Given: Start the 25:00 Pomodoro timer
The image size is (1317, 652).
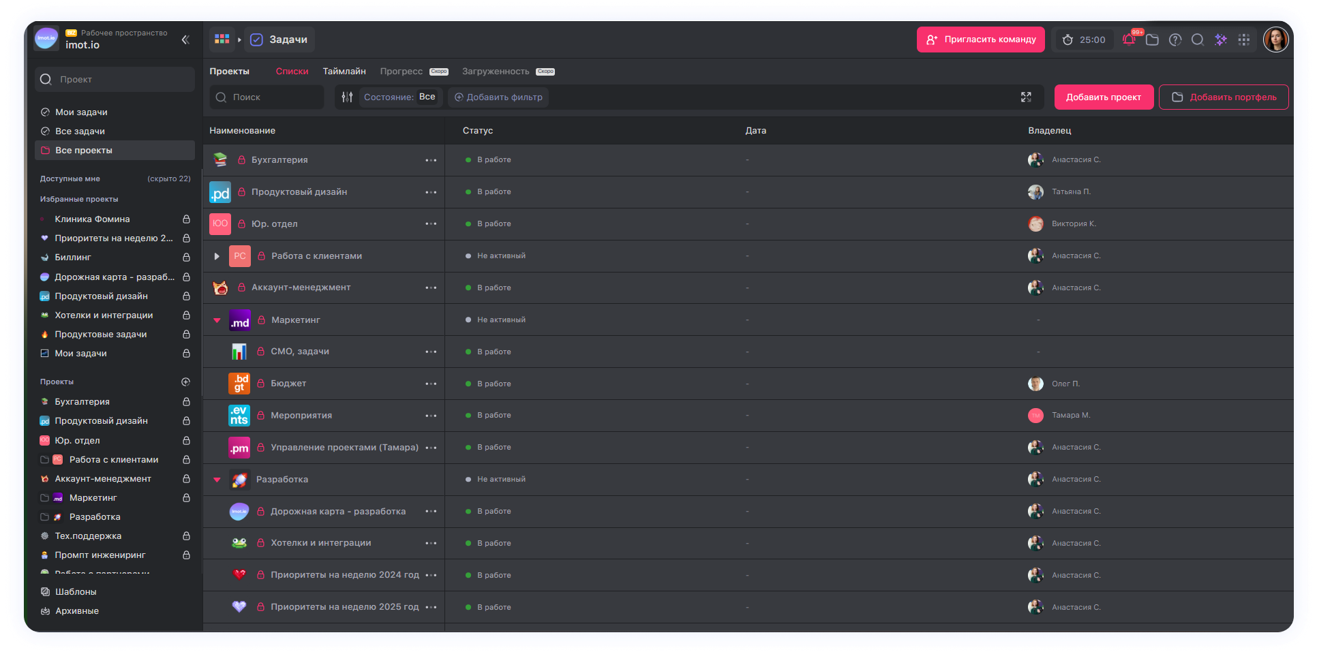Looking at the screenshot, I should (1083, 40).
